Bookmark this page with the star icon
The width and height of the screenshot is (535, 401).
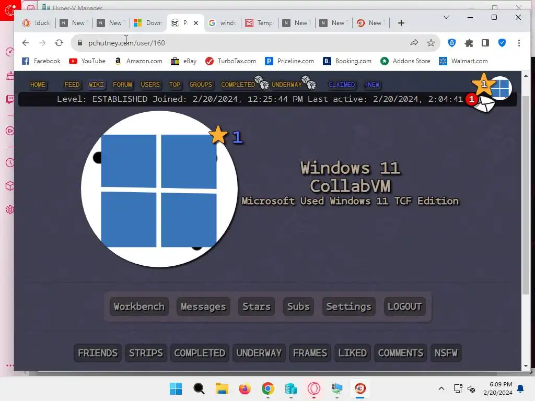click(431, 43)
